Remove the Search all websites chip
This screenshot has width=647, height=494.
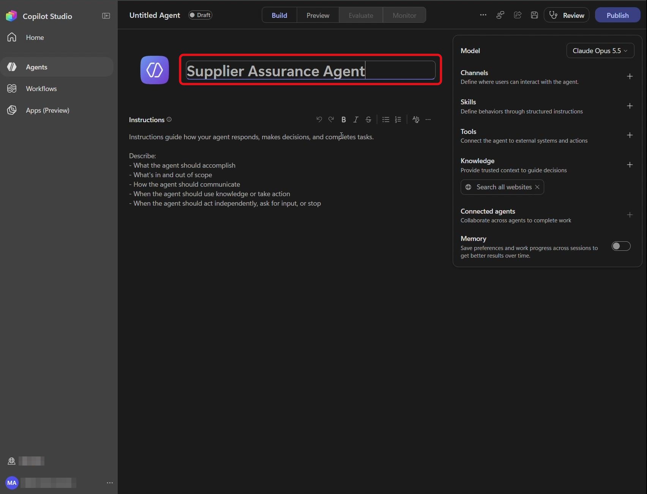tap(537, 187)
